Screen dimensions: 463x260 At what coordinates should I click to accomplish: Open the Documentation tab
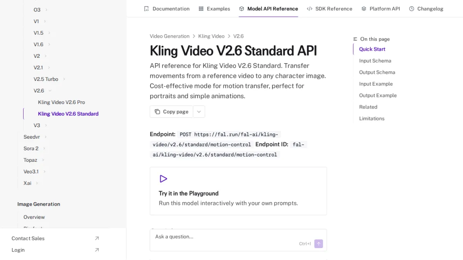point(167,8)
